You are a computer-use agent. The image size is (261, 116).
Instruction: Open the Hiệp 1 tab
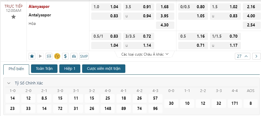point(70,69)
